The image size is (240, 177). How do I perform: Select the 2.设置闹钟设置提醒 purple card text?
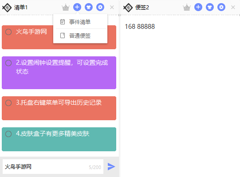[x=62, y=67]
